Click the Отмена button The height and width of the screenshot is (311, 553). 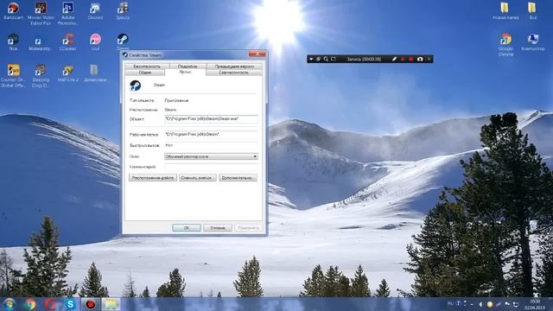(x=218, y=228)
